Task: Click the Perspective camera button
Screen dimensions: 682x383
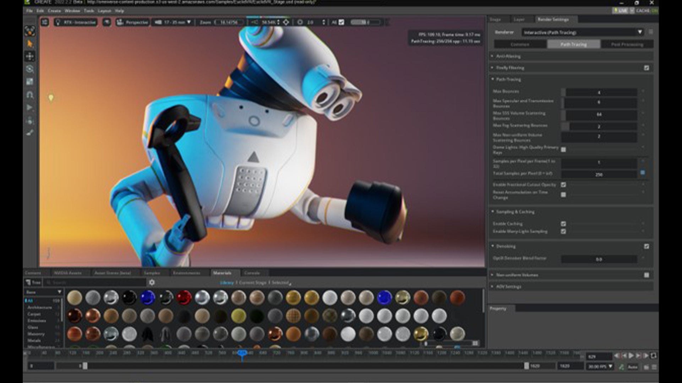Action: 132,22
